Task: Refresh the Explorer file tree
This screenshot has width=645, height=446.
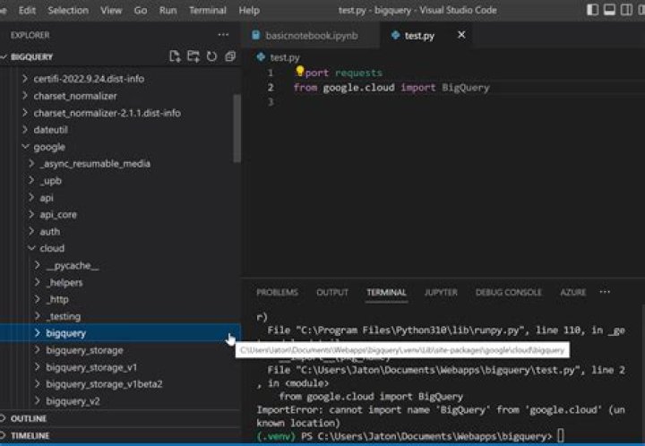Action: (211, 56)
